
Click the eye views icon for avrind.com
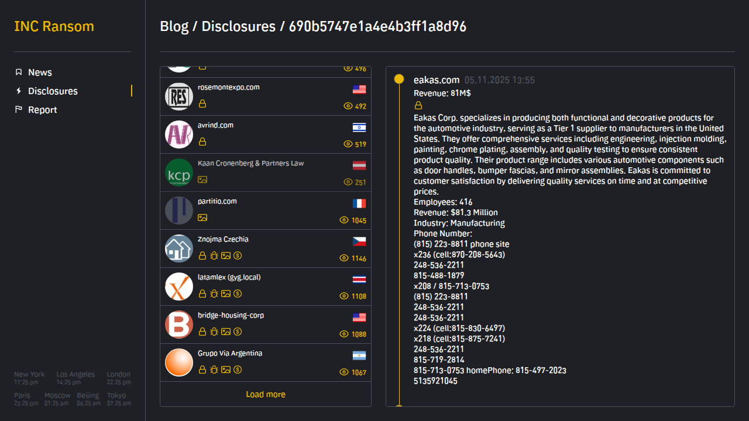click(348, 144)
